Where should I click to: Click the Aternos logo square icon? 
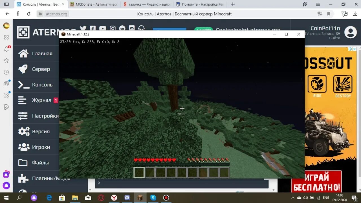(x=23, y=32)
